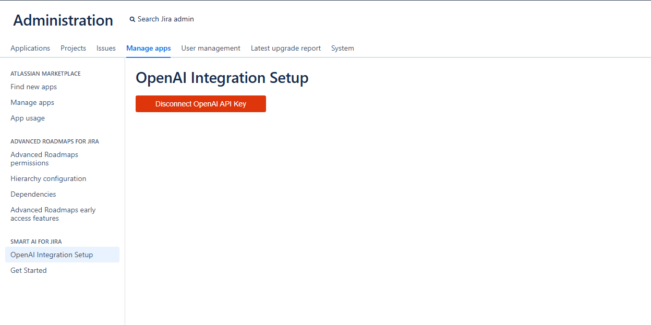The height and width of the screenshot is (325, 651).
Task: Go to Hierarchy configuration
Action: (48, 178)
